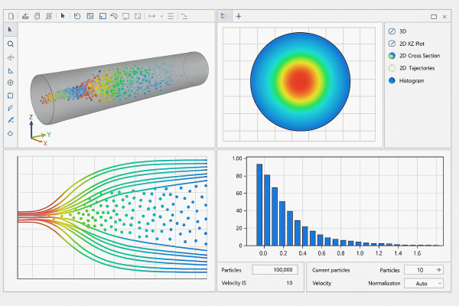459x306 pixels.
Task: Add a new tab with plus button
Action: [238, 15]
